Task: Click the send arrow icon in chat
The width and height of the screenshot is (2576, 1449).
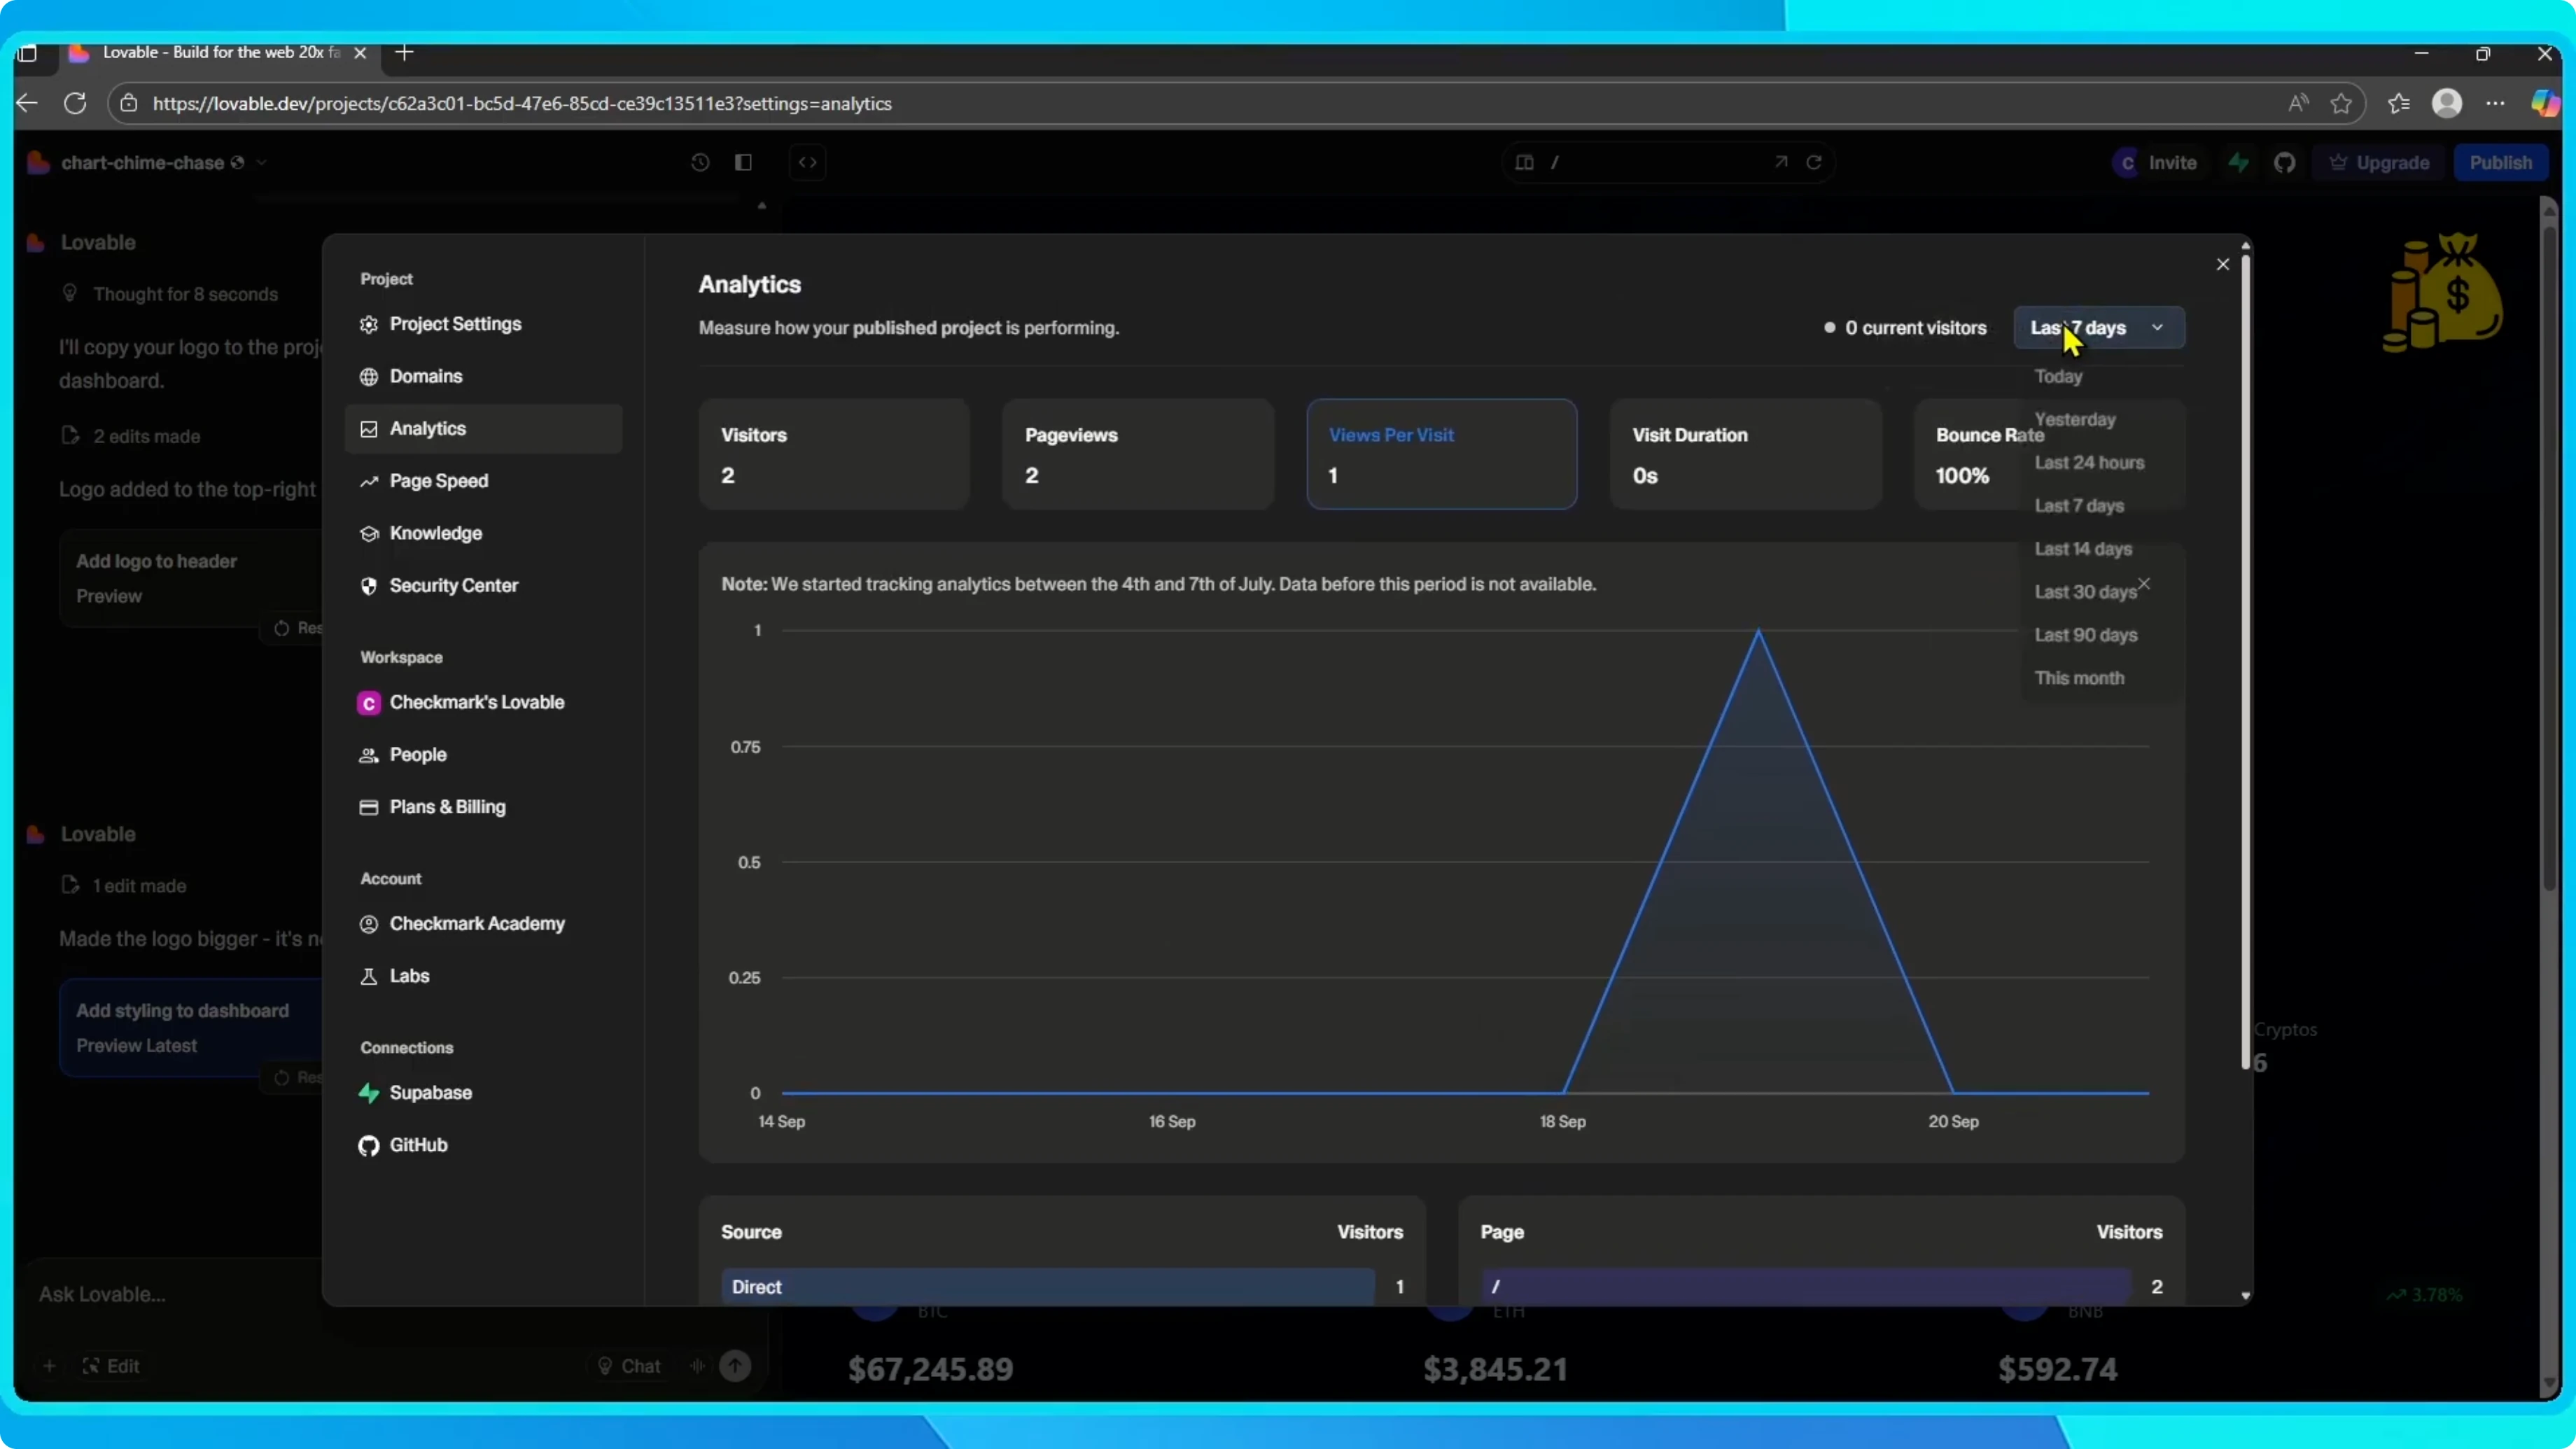Action: [x=735, y=1366]
